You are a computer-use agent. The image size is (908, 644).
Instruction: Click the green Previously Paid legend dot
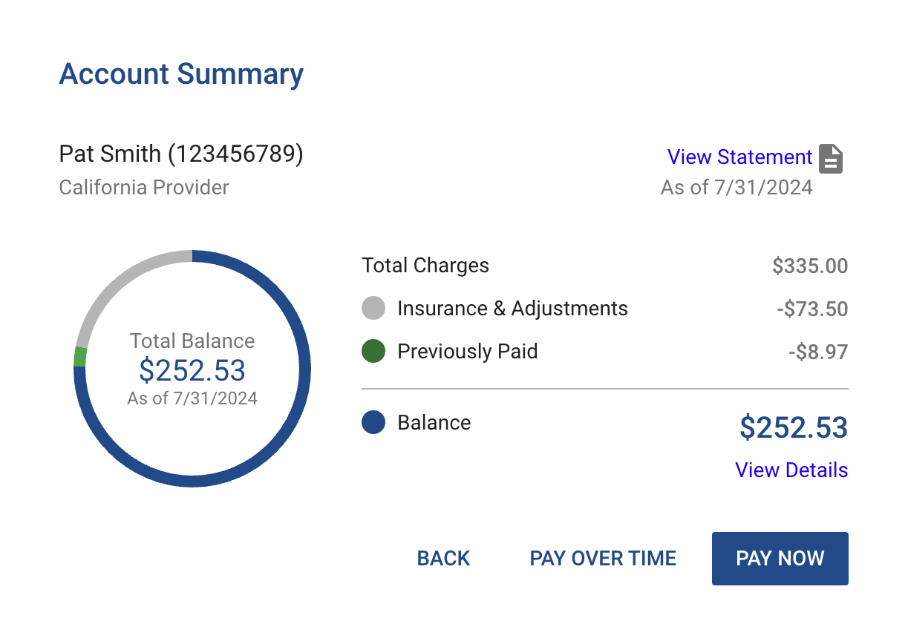[373, 351]
